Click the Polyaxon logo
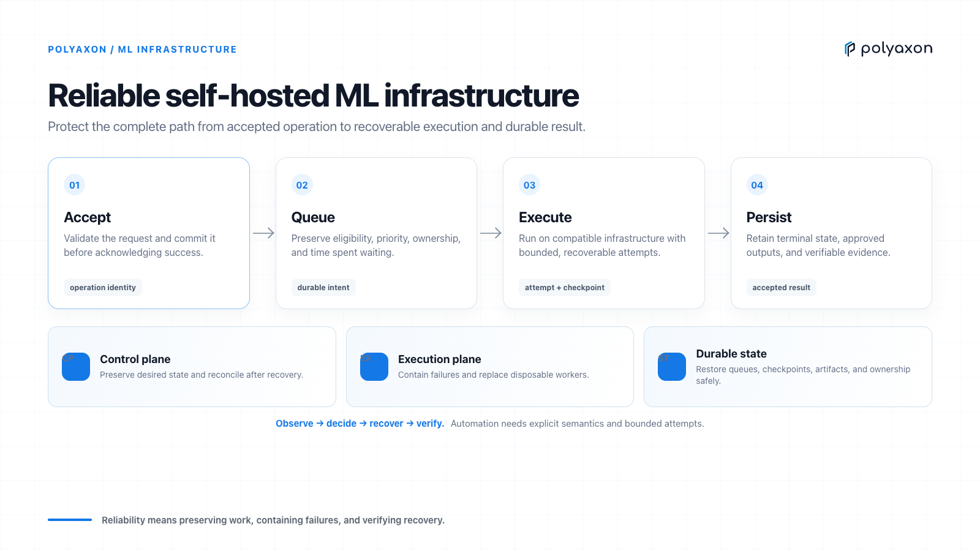 (x=888, y=49)
